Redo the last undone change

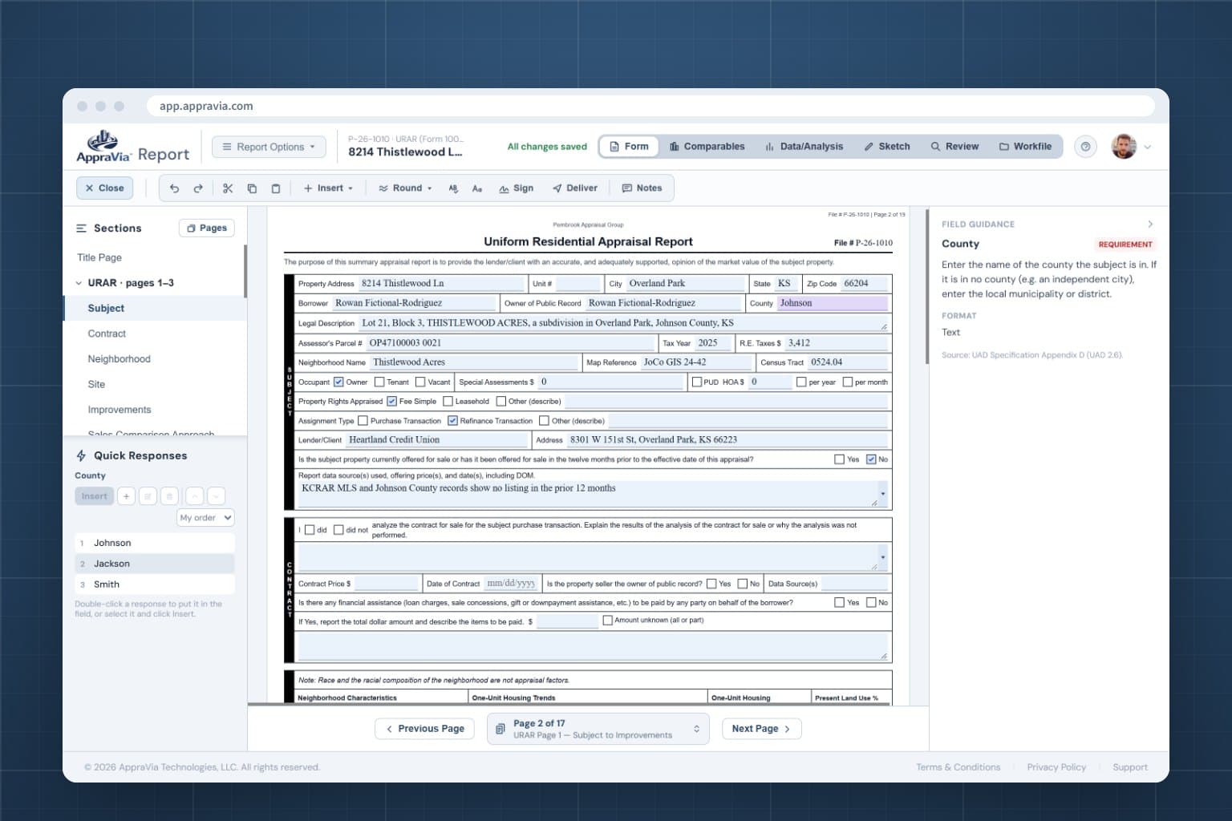tap(198, 188)
